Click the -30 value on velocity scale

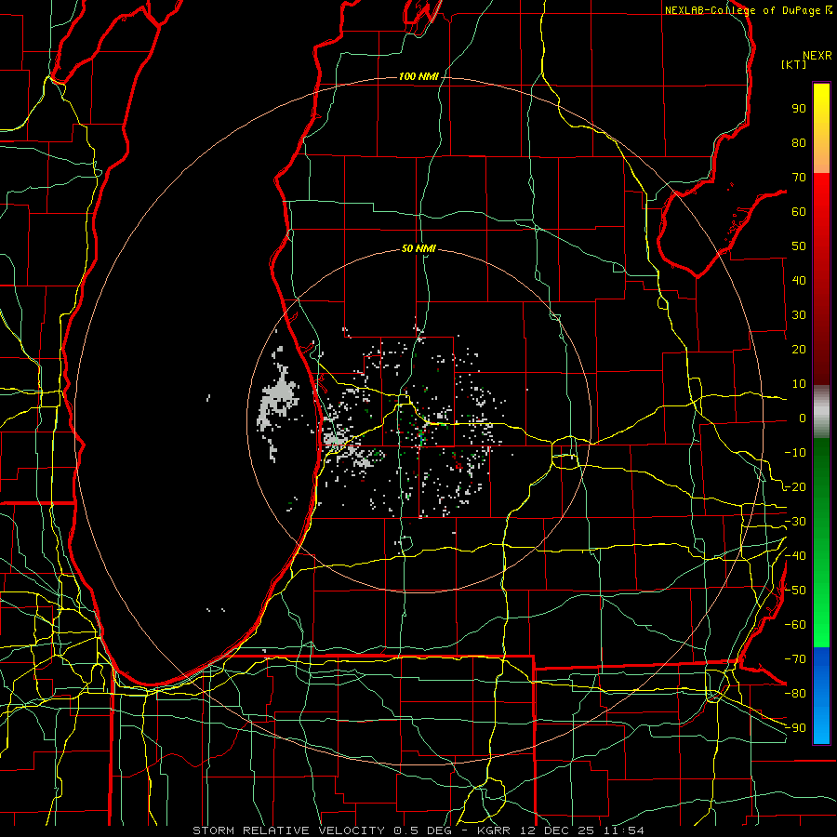[x=795, y=522]
